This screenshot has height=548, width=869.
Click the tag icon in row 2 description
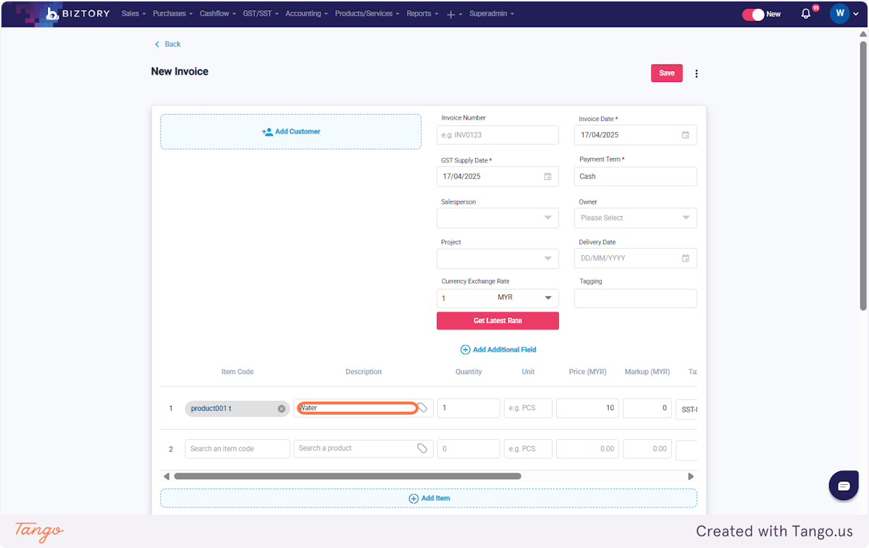(422, 449)
